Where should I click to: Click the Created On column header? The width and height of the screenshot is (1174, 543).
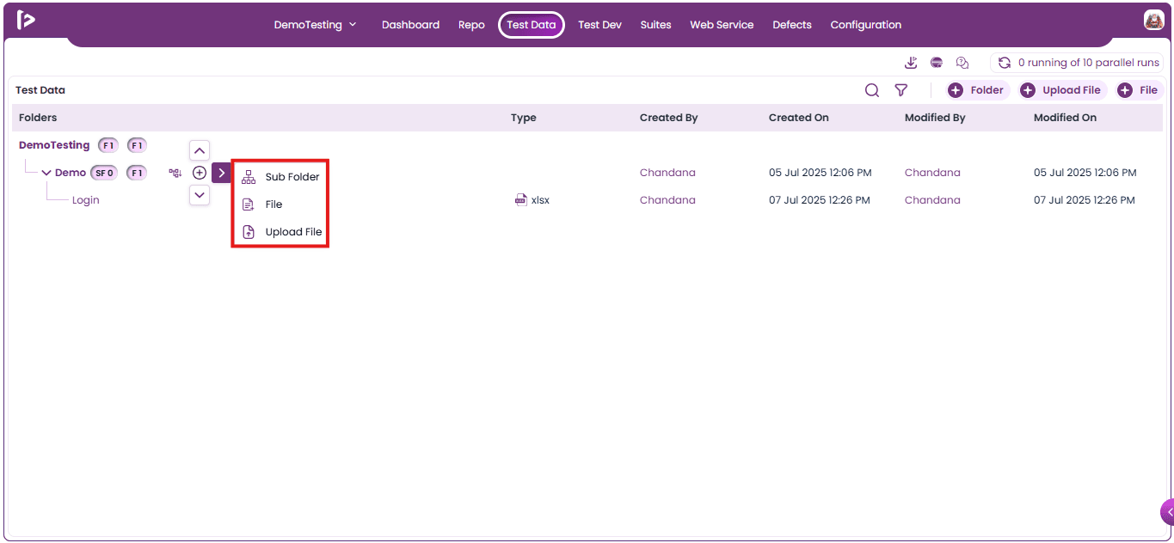(x=799, y=118)
